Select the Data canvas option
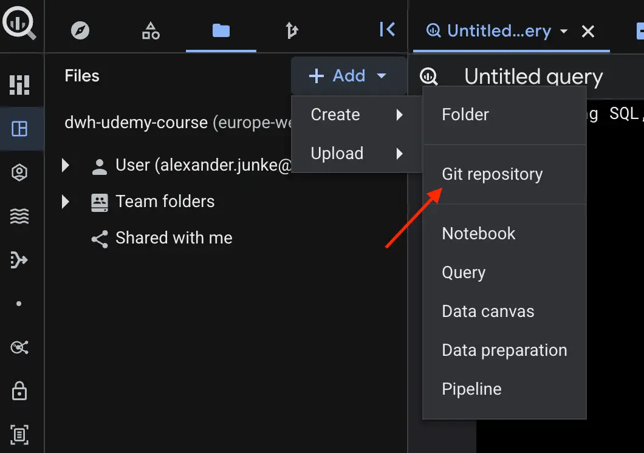This screenshot has height=453, width=644. click(504, 311)
